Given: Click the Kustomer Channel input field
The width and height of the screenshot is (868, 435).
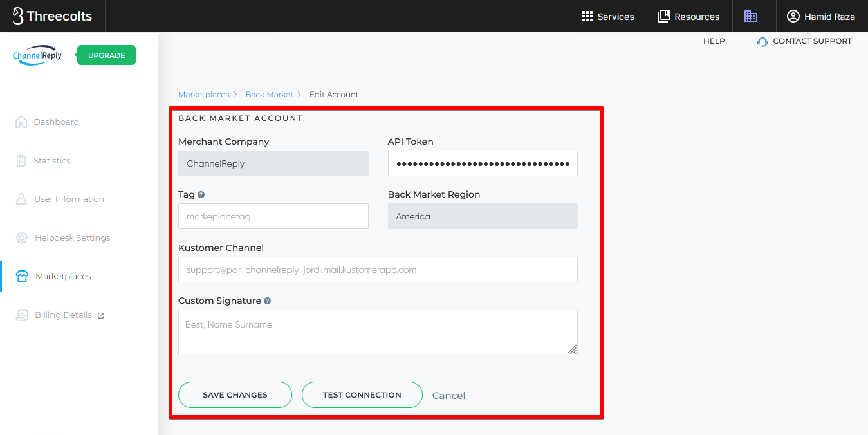Looking at the screenshot, I should (x=378, y=270).
